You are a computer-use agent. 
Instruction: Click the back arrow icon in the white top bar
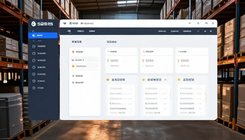click(x=190, y=23)
